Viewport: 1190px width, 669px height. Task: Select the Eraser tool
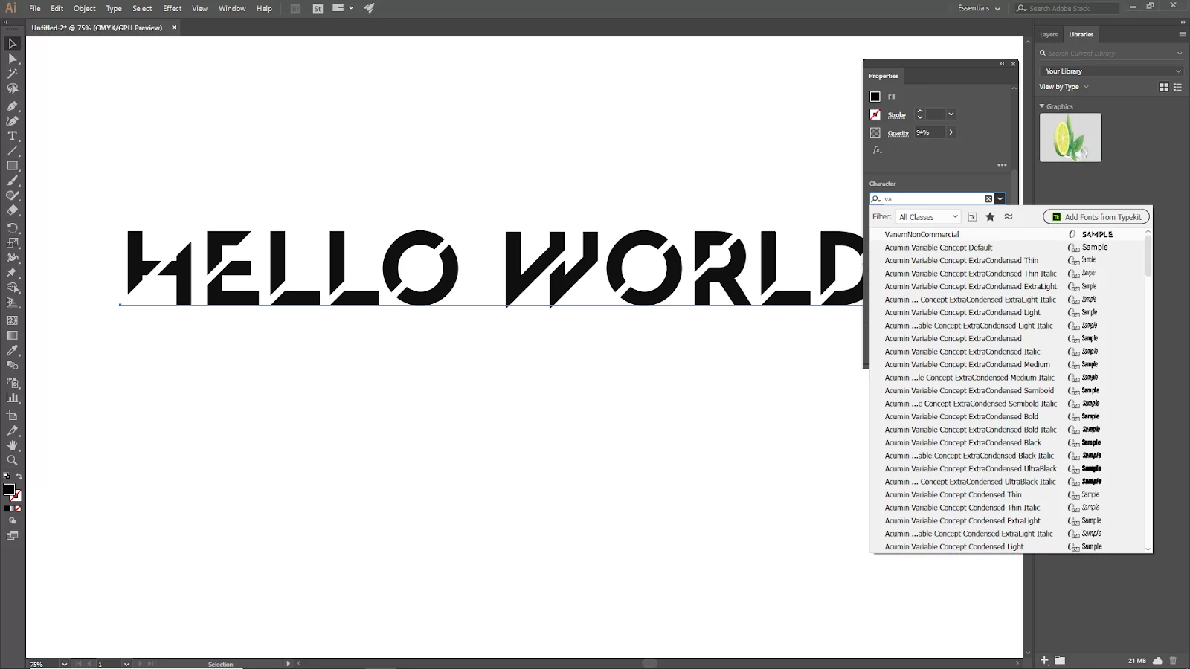click(x=12, y=210)
